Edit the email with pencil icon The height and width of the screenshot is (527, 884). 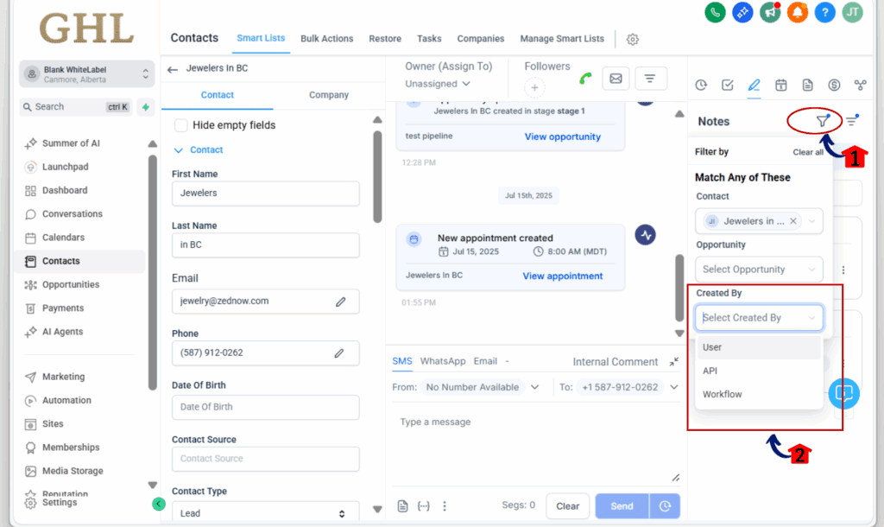pos(340,302)
